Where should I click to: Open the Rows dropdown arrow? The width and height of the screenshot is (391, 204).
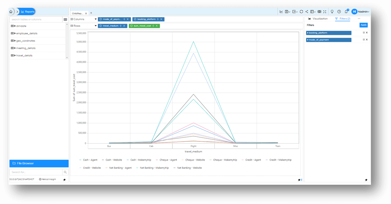coord(96,26)
